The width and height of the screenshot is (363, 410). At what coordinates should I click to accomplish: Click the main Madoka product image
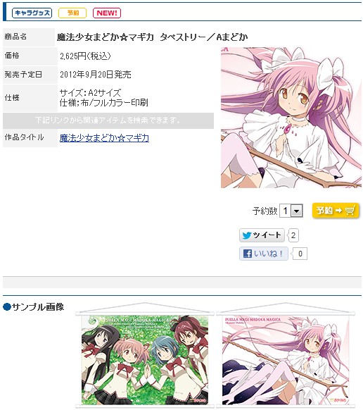pyautogui.click(x=291, y=118)
